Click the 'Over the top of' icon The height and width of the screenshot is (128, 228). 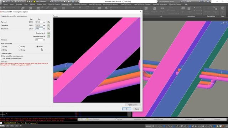point(48,33)
